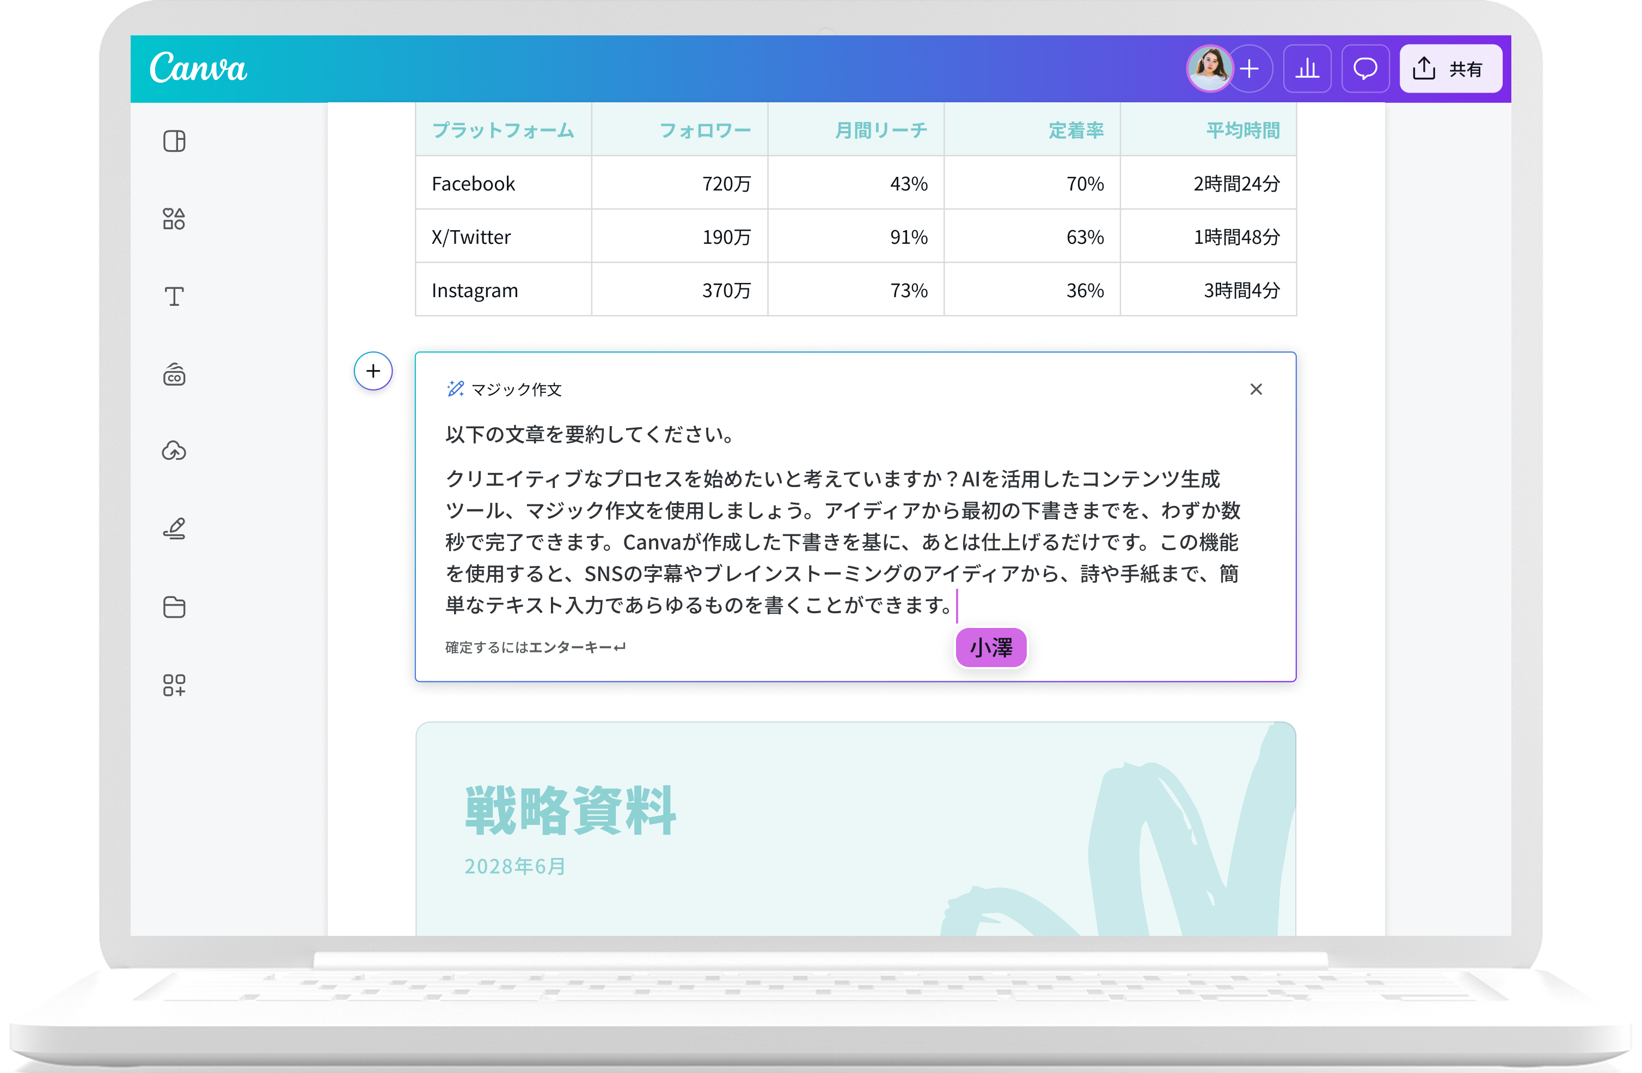
Task: Click the 63% retention cell
Action: (x=1032, y=237)
